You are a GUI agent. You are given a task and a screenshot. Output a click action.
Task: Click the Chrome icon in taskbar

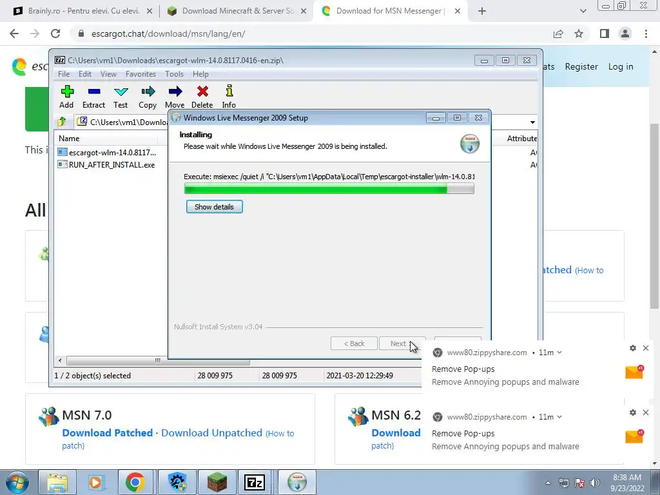point(135,482)
